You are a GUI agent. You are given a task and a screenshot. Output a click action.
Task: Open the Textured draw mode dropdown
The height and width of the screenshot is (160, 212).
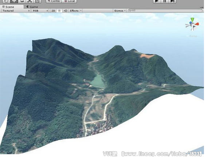point(16,11)
